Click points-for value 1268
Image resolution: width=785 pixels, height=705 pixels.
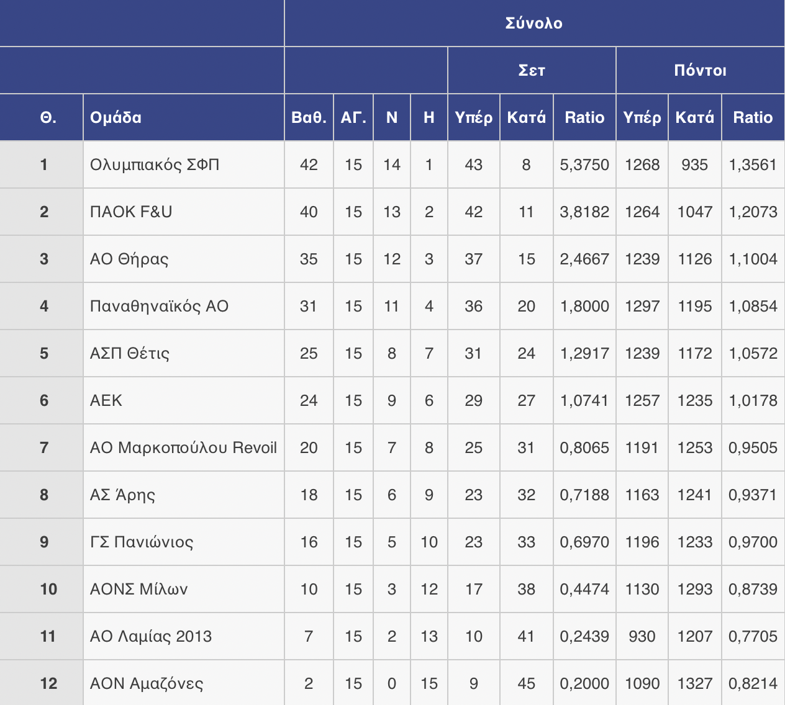coord(642,164)
